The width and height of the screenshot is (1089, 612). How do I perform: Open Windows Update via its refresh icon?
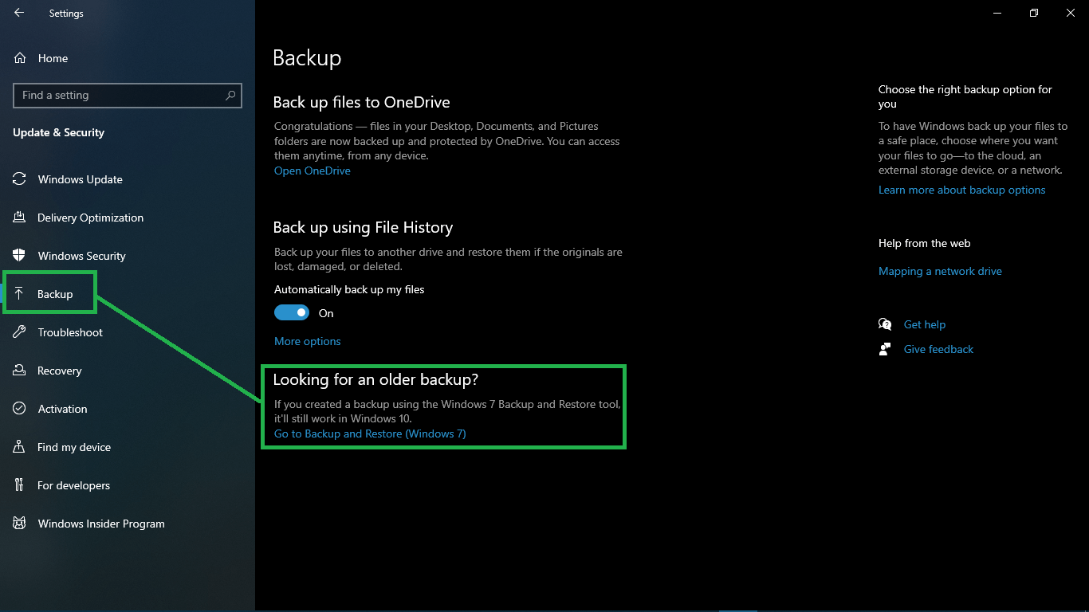(x=19, y=178)
